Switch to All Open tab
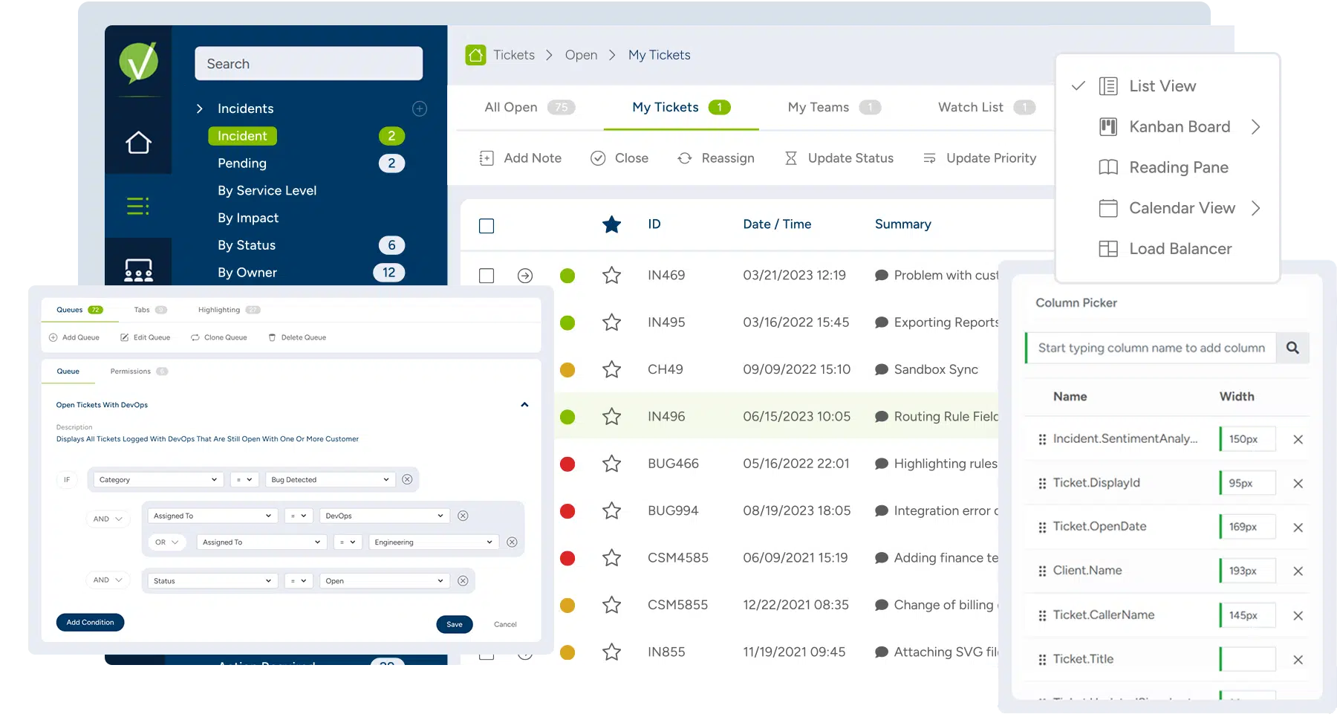The height and width of the screenshot is (717, 1337). 530,108
